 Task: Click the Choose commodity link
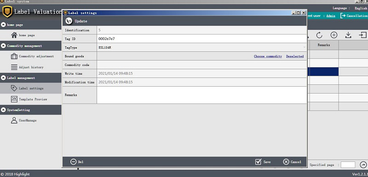pyautogui.click(x=268, y=56)
